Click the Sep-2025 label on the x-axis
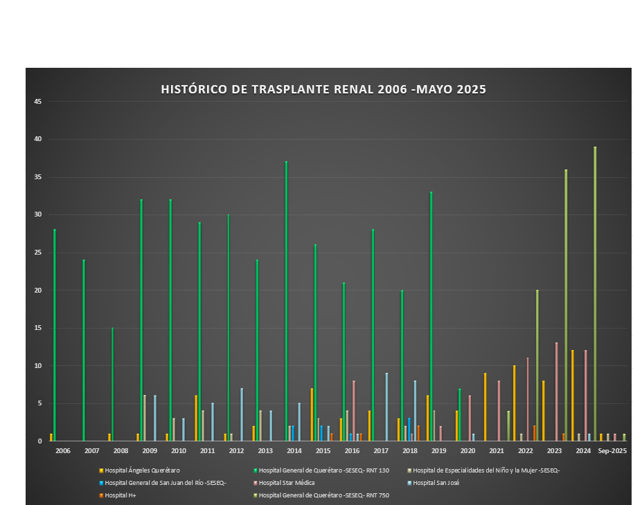The width and height of the screenshot is (633, 505). point(612,451)
